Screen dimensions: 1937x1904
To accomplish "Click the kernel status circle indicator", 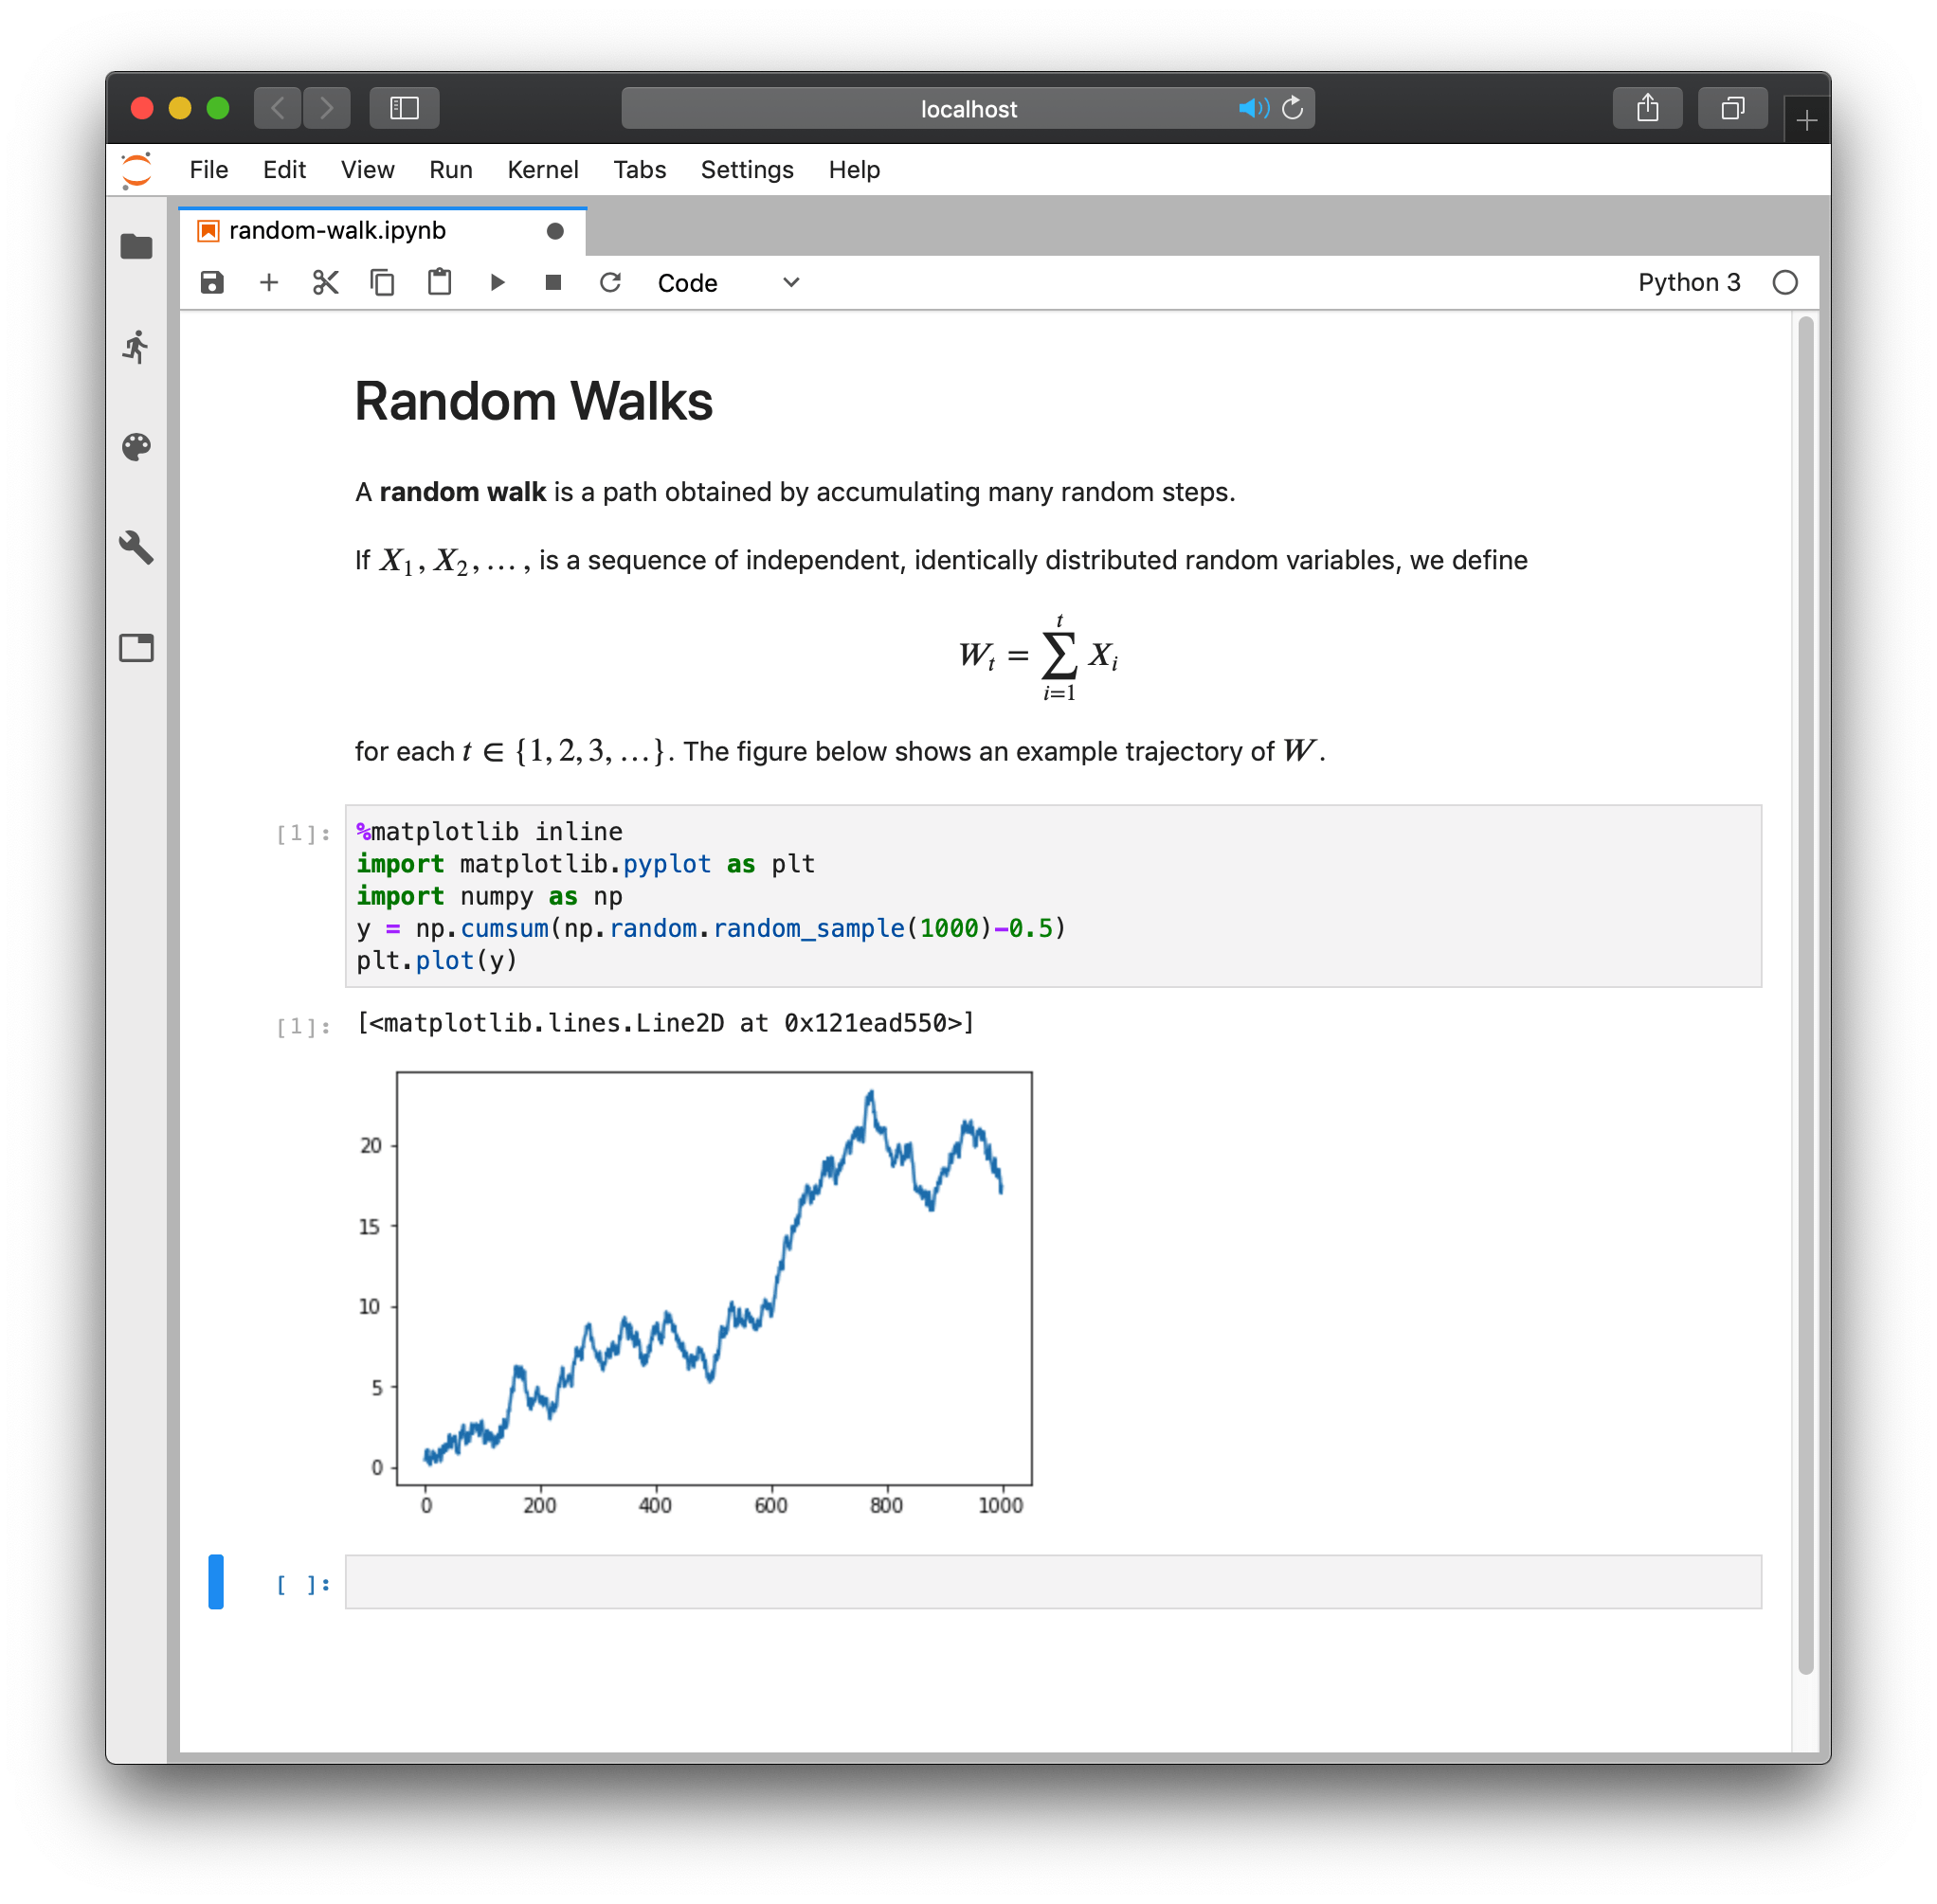I will (x=1785, y=283).
